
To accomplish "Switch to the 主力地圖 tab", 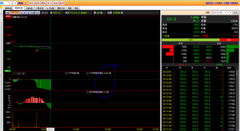I will 50,8.
